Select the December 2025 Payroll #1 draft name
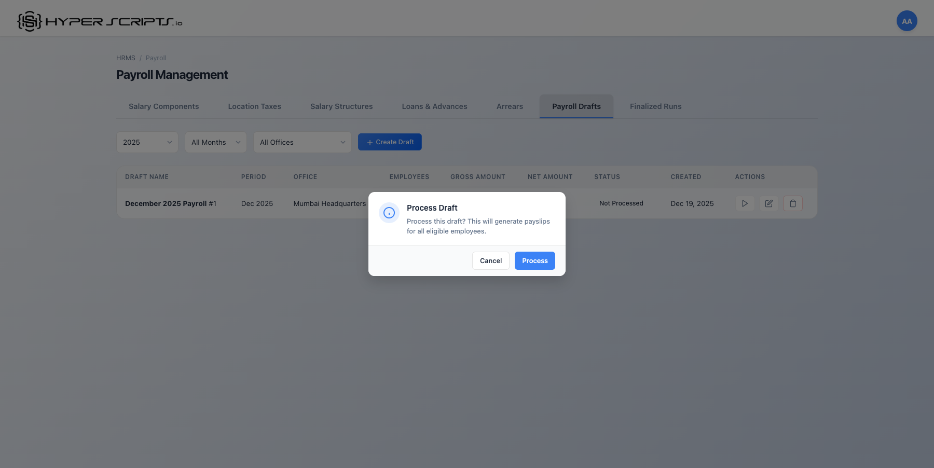Screen dimensions: 934x468 coord(171,203)
